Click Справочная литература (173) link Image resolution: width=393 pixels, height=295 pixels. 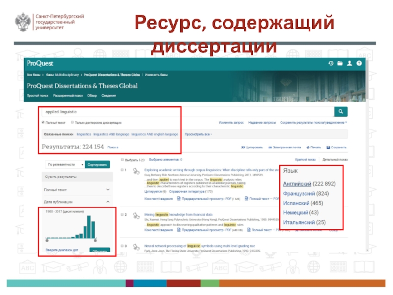point(191,191)
